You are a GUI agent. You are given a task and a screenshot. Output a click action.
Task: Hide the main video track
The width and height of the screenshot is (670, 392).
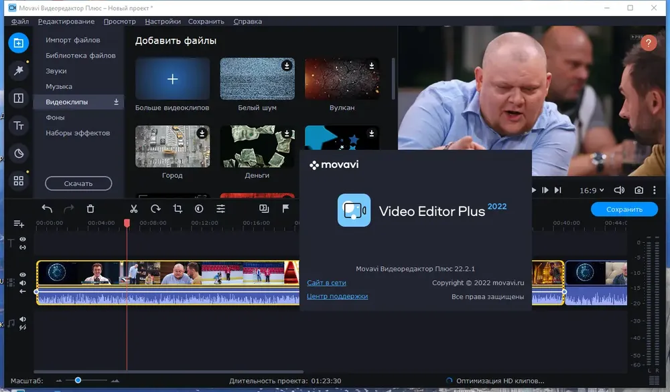pyautogui.click(x=23, y=275)
